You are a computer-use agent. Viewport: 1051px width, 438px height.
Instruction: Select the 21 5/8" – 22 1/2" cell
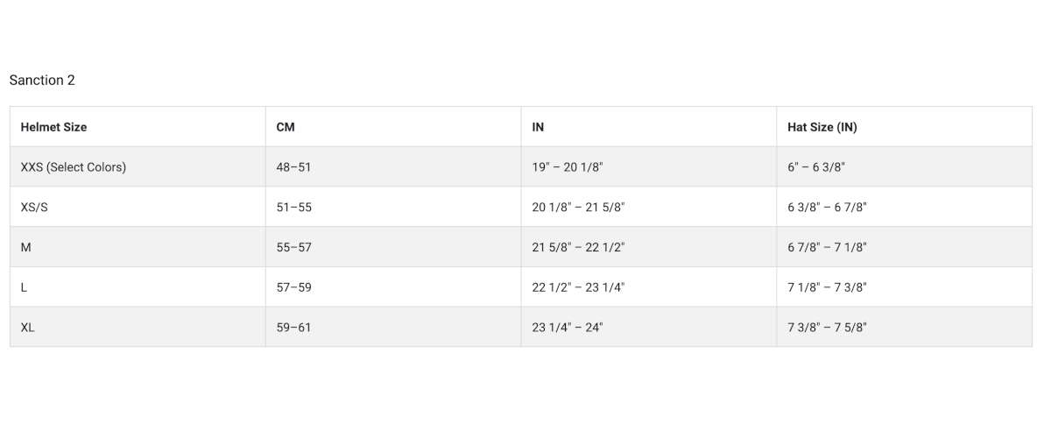[578, 248]
